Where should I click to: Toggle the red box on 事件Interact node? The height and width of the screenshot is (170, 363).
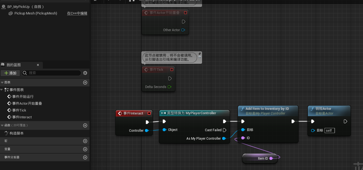149,113
